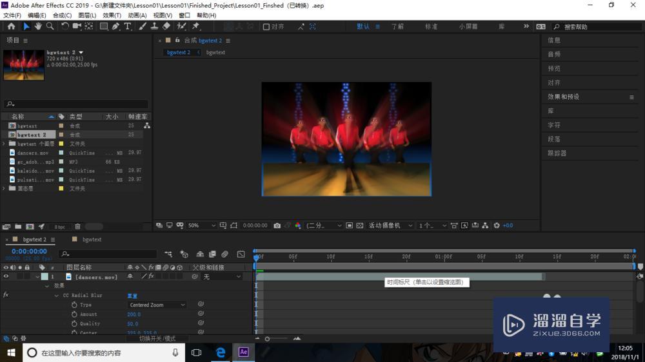Image resolution: width=645 pixels, height=362 pixels.
Task: Open the 文件(F) menu
Action: (x=12, y=15)
